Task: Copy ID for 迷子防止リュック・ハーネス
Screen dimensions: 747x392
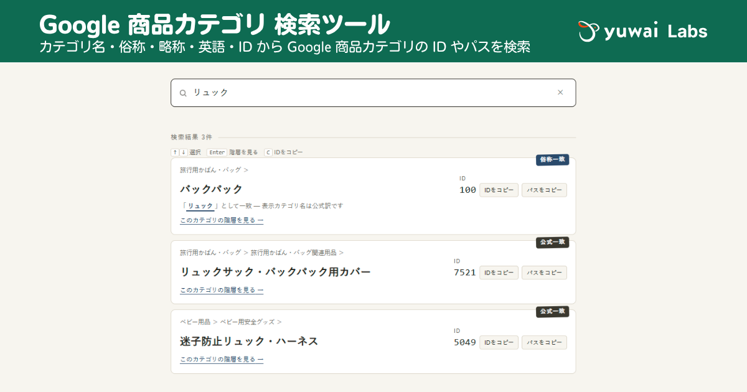Action: pos(499,342)
